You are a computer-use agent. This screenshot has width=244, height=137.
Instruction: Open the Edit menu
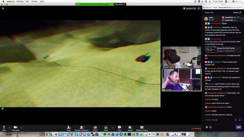[x=27, y=2]
